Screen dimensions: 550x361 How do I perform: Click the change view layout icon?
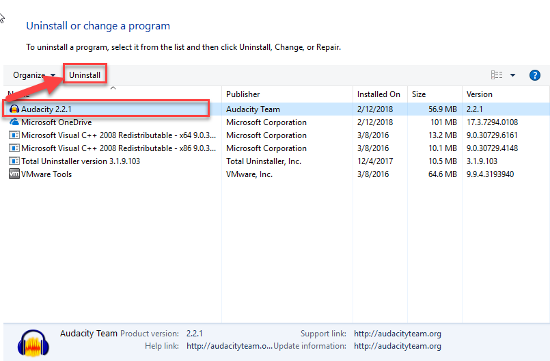click(496, 75)
